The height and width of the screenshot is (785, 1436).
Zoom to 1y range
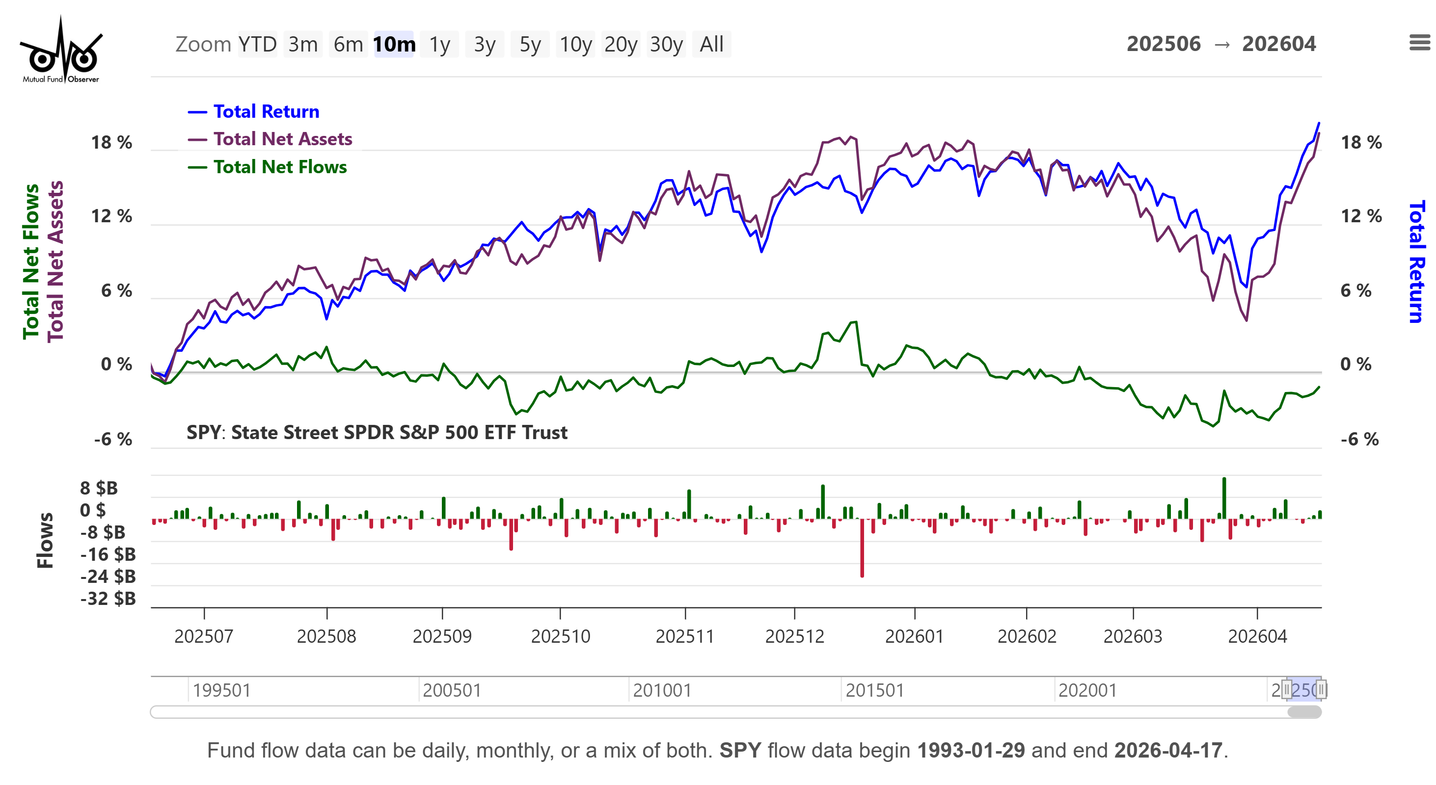(x=439, y=44)
